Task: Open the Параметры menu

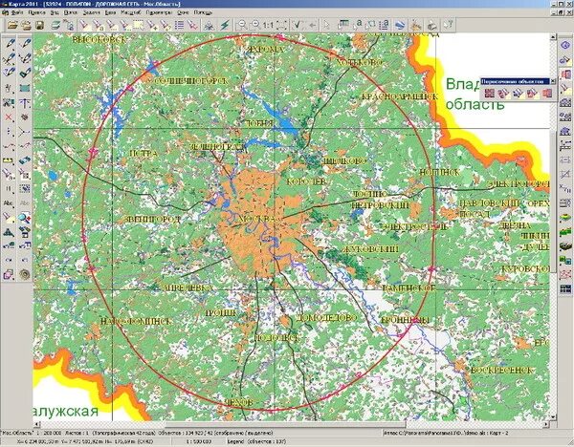Action: tap(159, 12)
